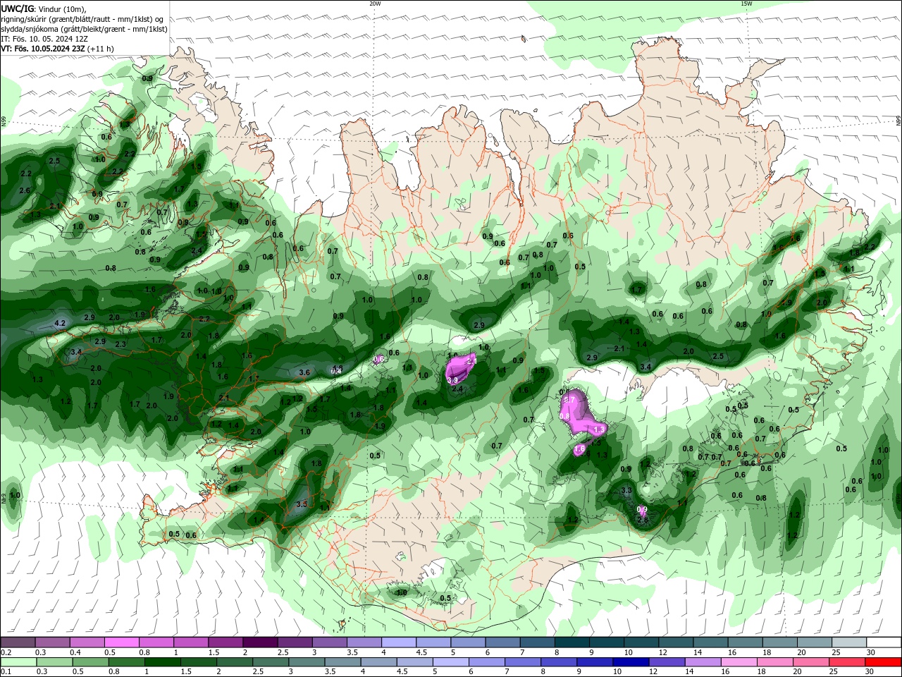Image resolution: width=902 pixels, height=677 pixels.
Task: Select the green 0.5 swatch on lower rain scale
Action: (x=90, y=661)
